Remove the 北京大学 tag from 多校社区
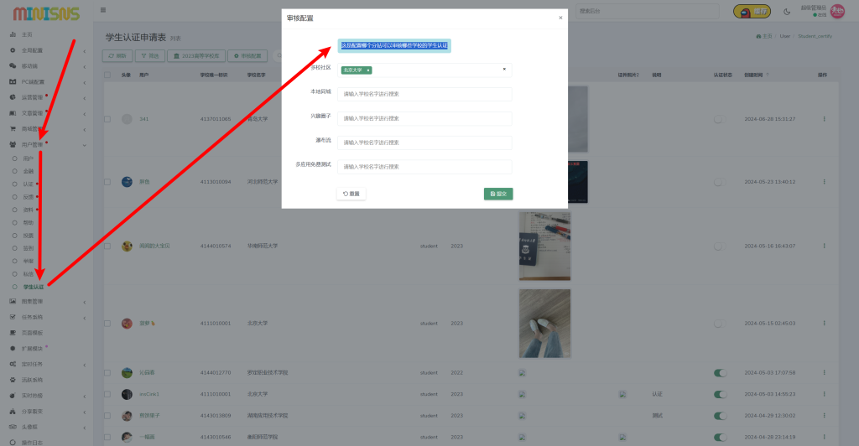This screenshot has height=446, width=859. [368, 70]
